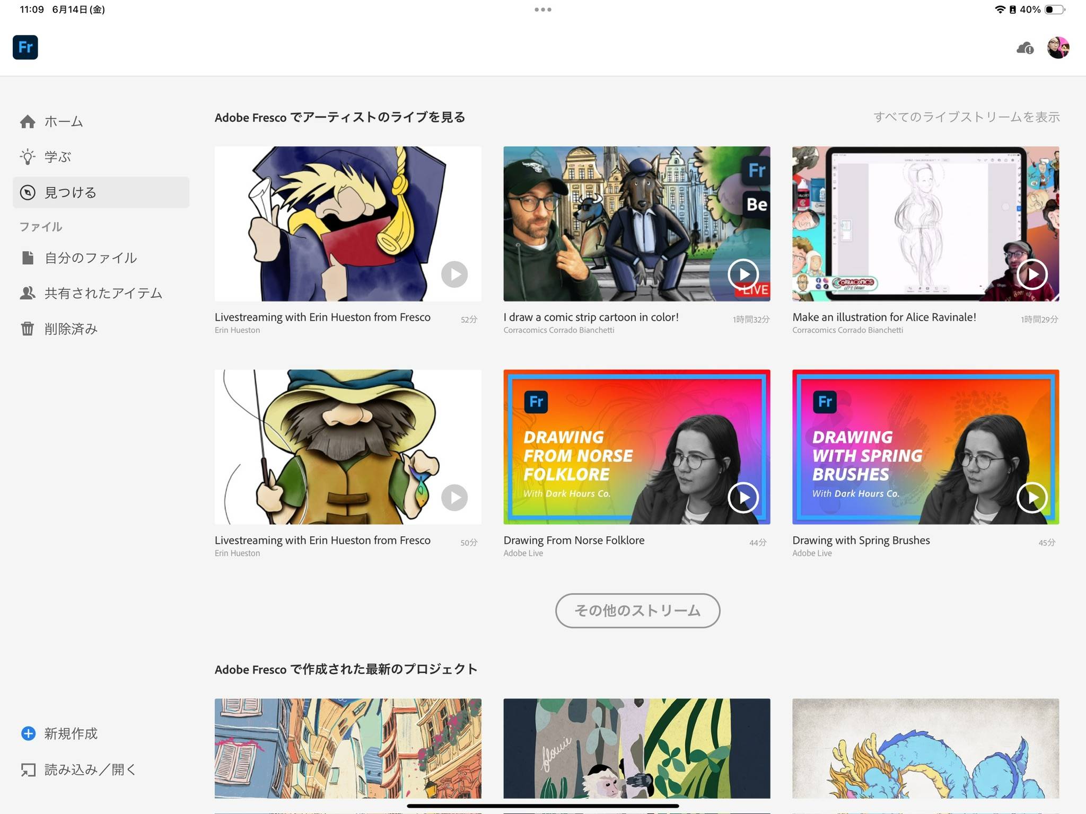
Task: Click the 1時間32分 duration label
Action: tap(751, 320)
